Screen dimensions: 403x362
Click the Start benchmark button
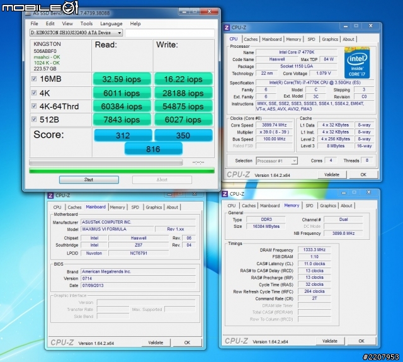89,179
